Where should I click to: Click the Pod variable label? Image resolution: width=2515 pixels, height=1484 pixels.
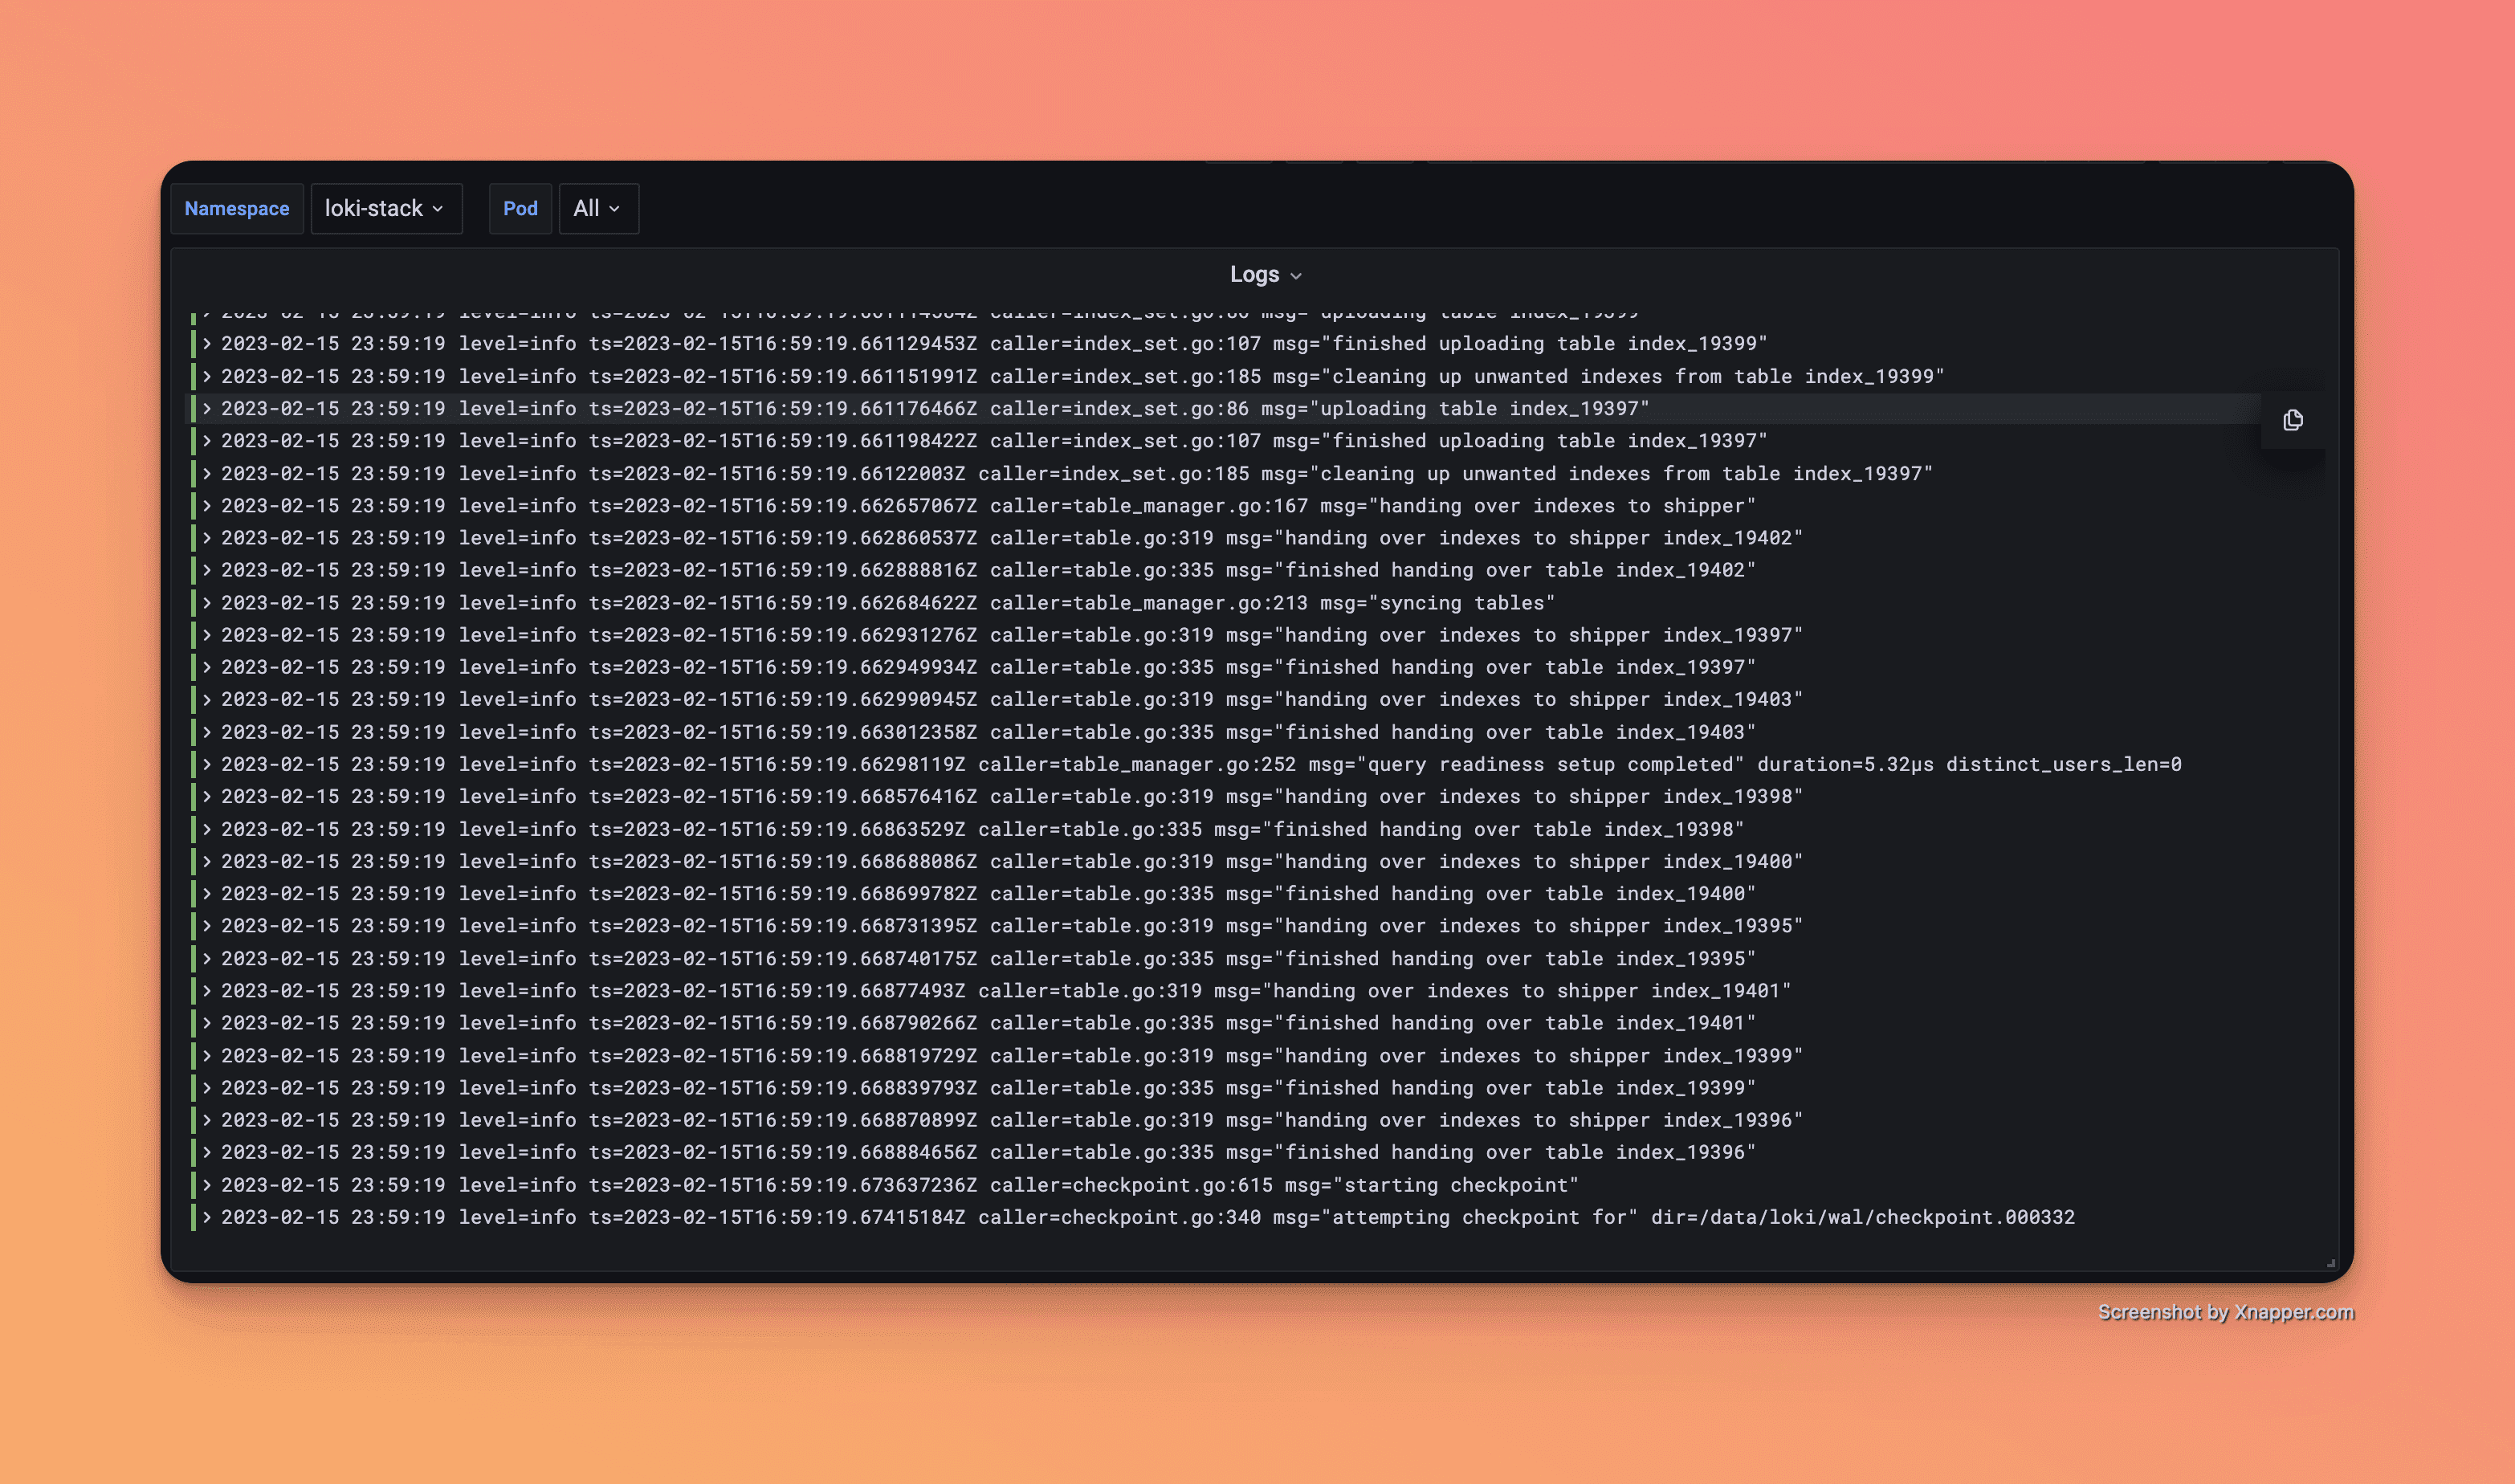point(519,208)
